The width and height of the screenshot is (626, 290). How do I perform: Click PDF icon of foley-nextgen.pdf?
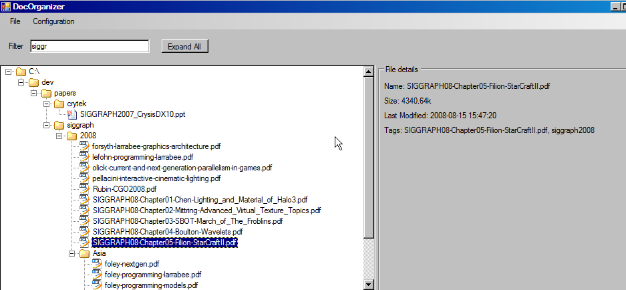[97, 264]
